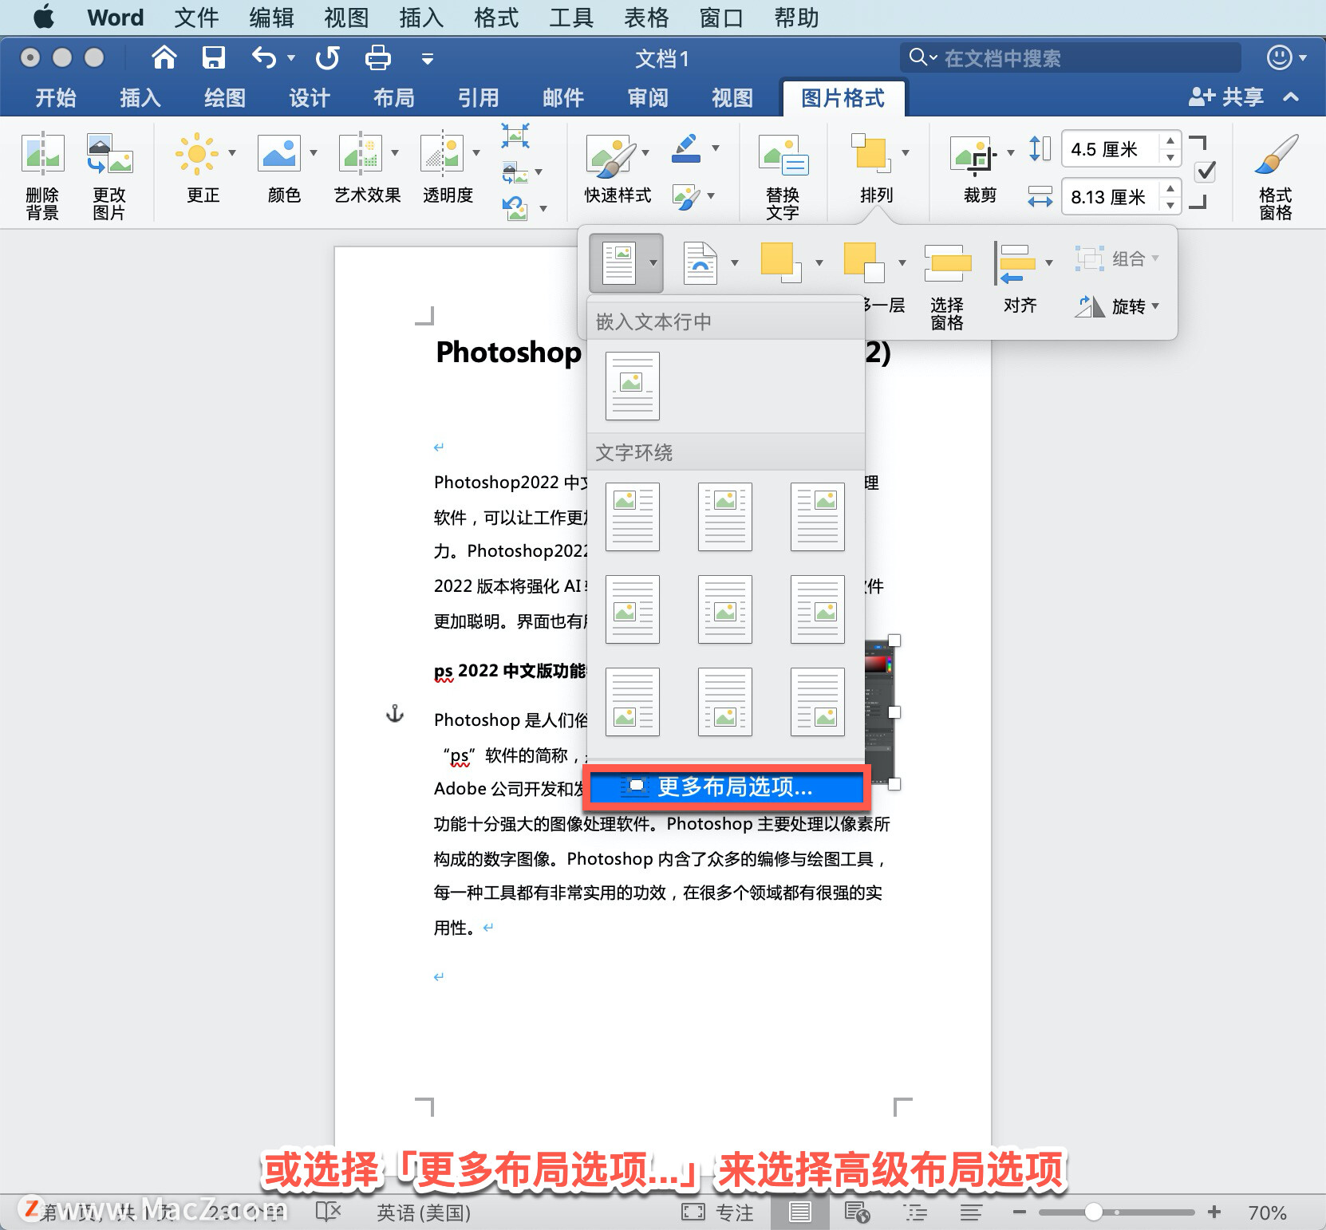
Task: Expand the Align (对齐) dropdown arrow
Action: [1049, 262]
